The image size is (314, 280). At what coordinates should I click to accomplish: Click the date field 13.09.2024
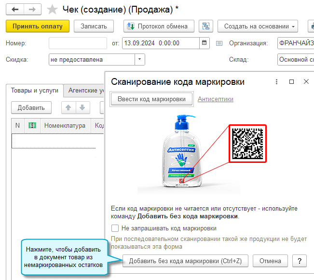coord(161,43)
